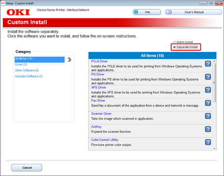Click the arrow next to All items category
The height and width of the screenshot is (176, 224).
click(x=70, y=60)
